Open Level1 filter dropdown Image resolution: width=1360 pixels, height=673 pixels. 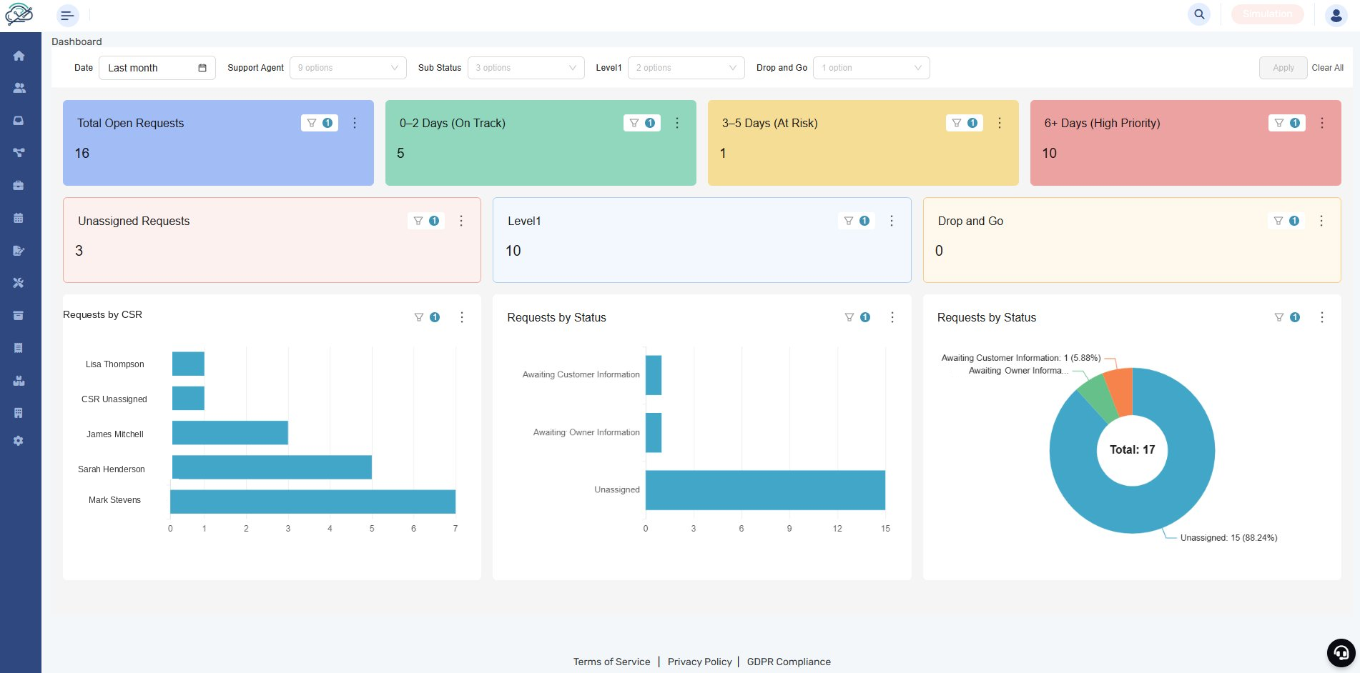click(x=686, y=68)
